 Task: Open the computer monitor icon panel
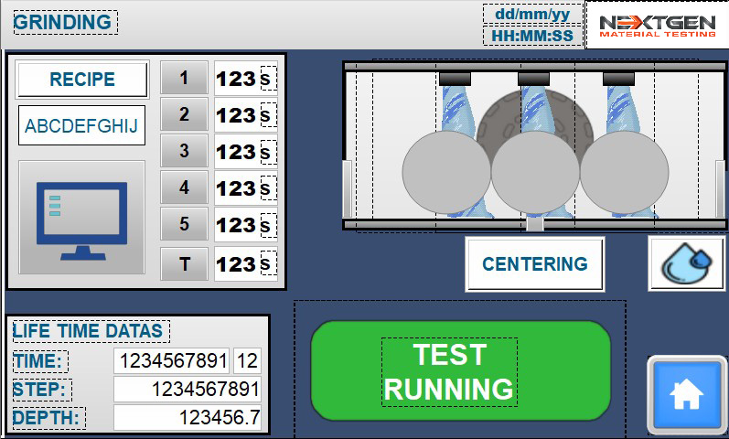pyautogui.click(x=81, y=218)
